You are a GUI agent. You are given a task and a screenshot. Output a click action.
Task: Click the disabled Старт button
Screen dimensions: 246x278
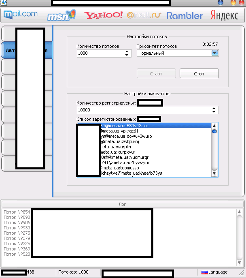click(156, 74)
